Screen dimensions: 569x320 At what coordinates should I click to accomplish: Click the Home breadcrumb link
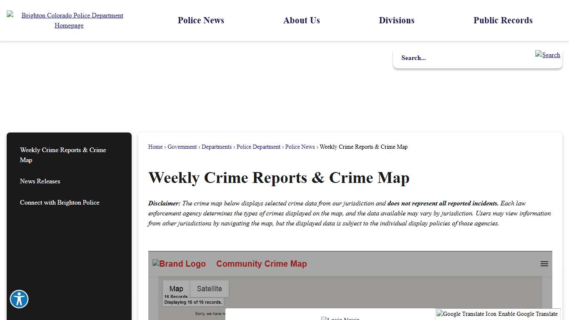click(155, 147)
